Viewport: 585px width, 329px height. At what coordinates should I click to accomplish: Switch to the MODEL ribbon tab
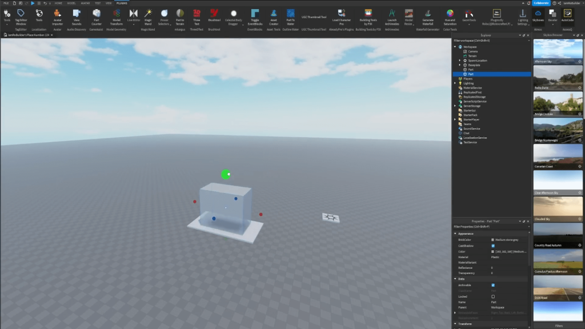point(71,3)
